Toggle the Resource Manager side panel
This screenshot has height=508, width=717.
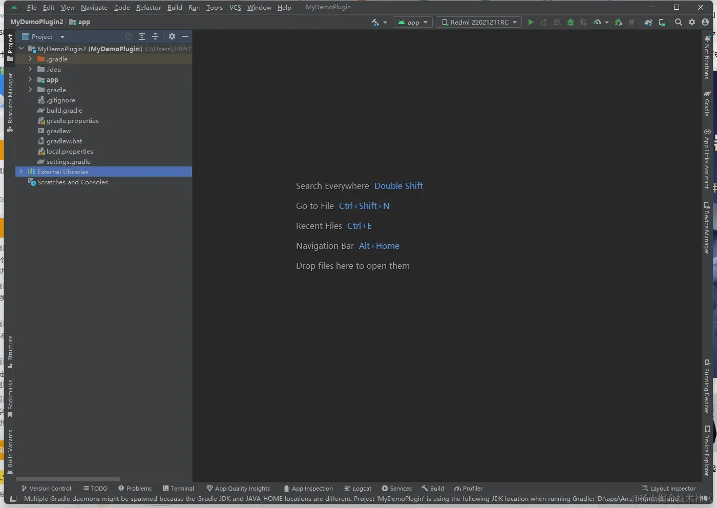point(10,102)
